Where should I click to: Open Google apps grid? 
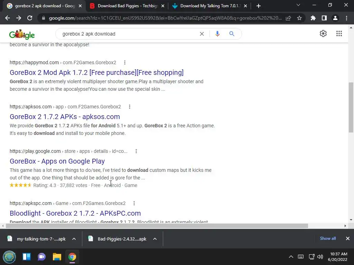click(339, 33)
